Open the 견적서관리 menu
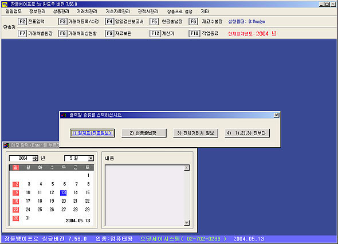The width and height of the screenshot is (338, 244). click(x=148, y=11)
